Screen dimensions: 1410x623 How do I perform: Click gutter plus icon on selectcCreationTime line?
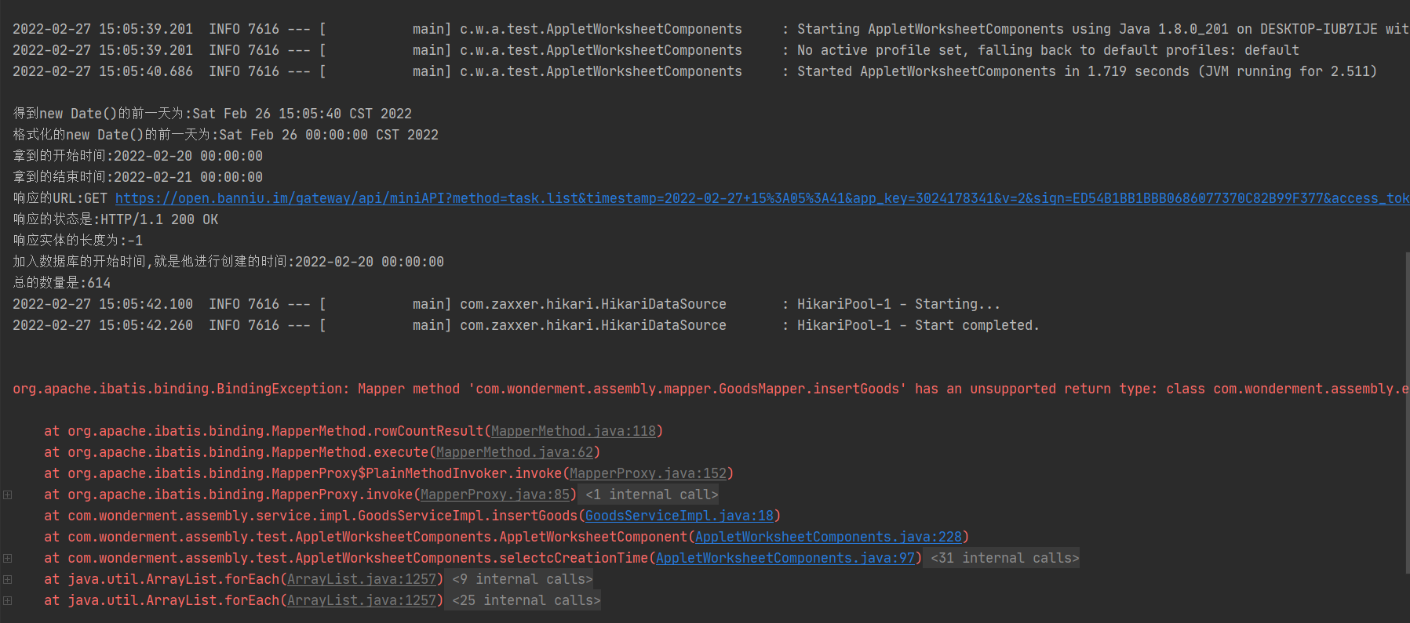tap(7, 558)
